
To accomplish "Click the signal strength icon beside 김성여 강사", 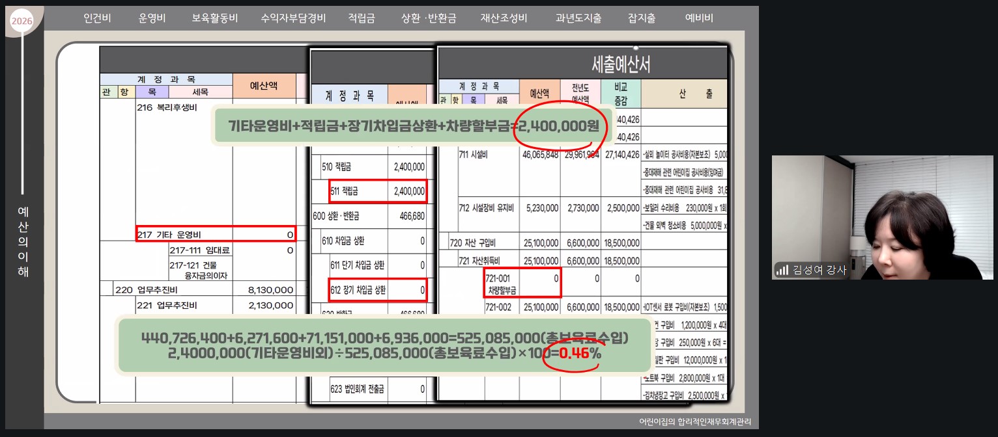I will click(x=782, y=270).
